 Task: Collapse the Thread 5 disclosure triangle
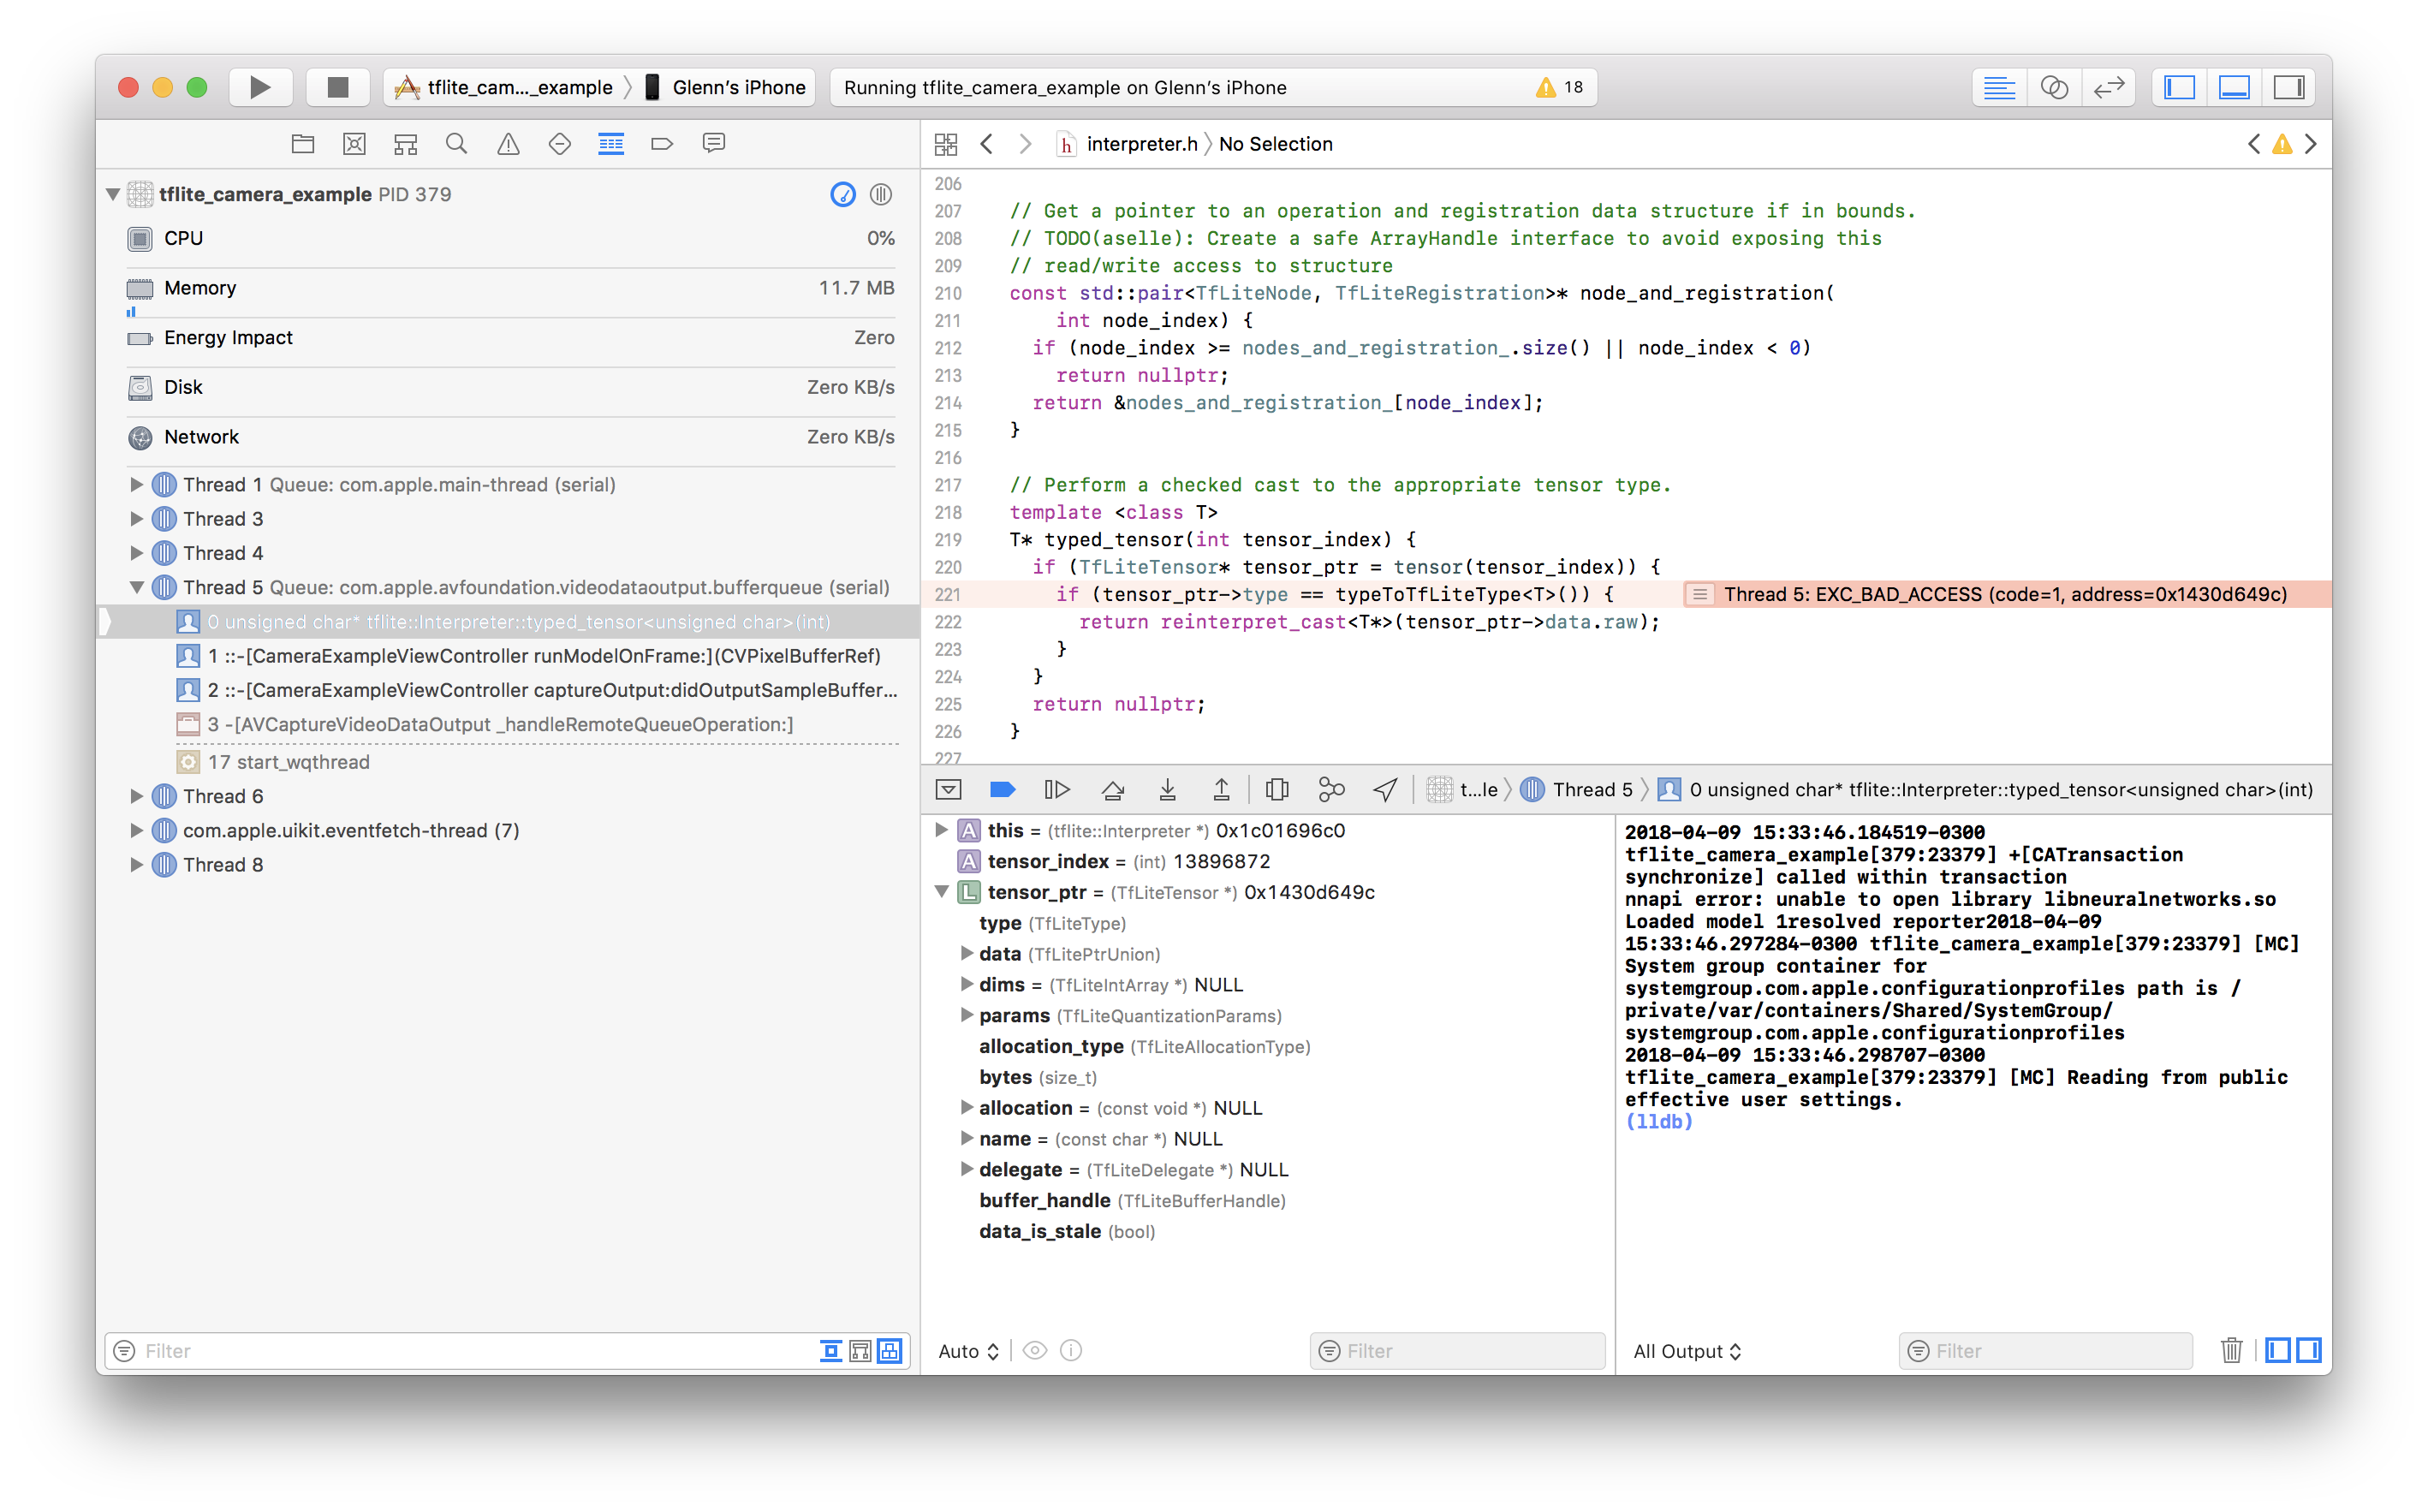(x=137, y=587)
